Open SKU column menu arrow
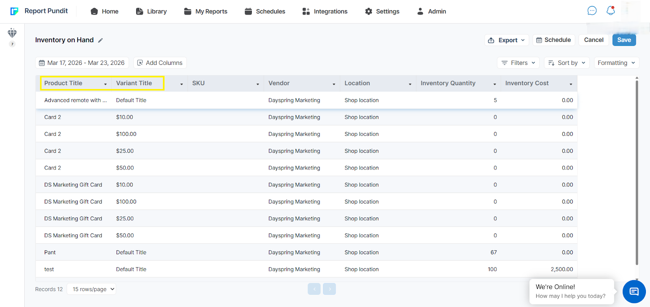This screenshot has height=307, width=650. tap(258, 84)
